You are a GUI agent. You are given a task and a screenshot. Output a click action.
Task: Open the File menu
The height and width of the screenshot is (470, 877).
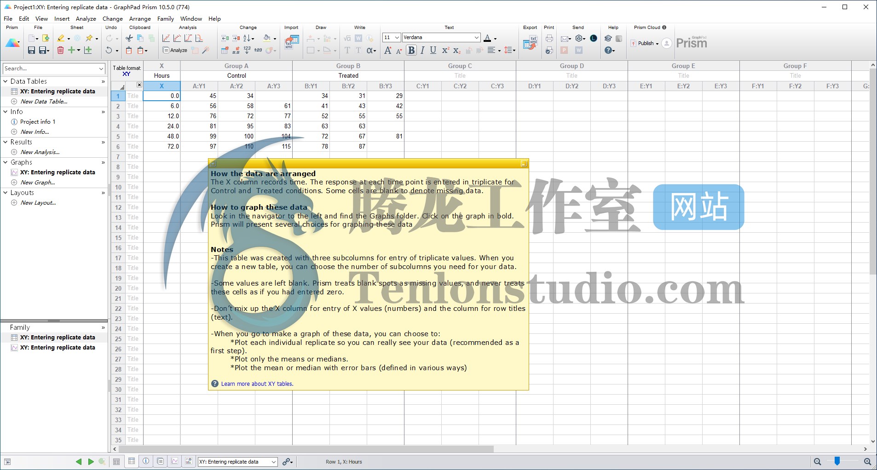[8, 18]
